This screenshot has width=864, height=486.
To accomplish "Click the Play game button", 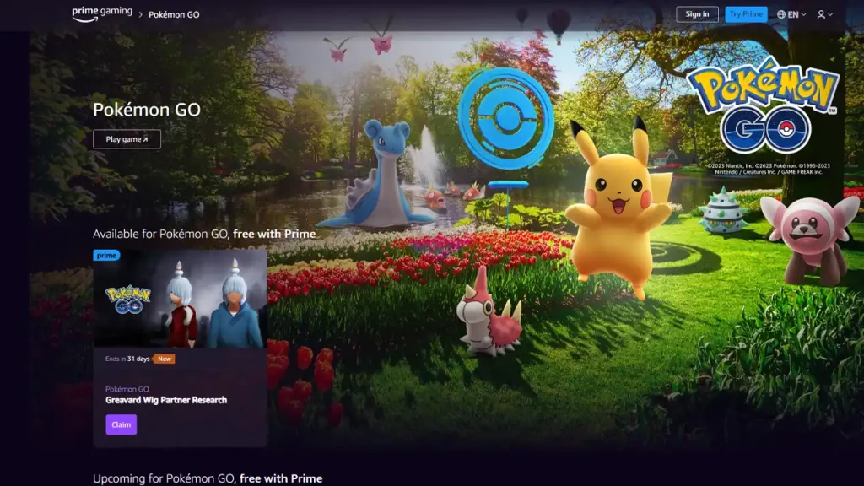I will point(127,139).
